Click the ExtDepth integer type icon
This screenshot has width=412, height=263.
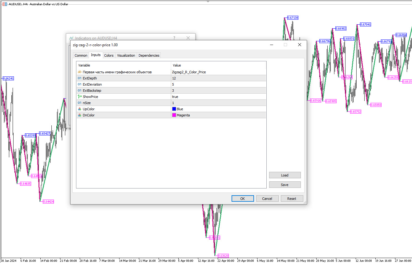pos(79,78)
